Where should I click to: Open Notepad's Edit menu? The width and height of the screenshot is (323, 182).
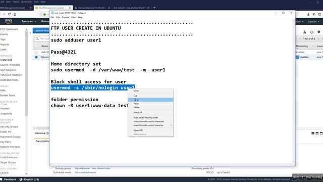point(58,17)
